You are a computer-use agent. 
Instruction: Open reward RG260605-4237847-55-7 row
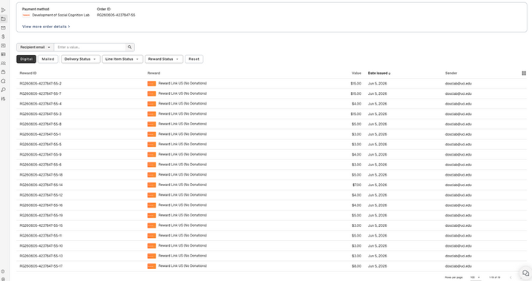(x=272, y=93)
